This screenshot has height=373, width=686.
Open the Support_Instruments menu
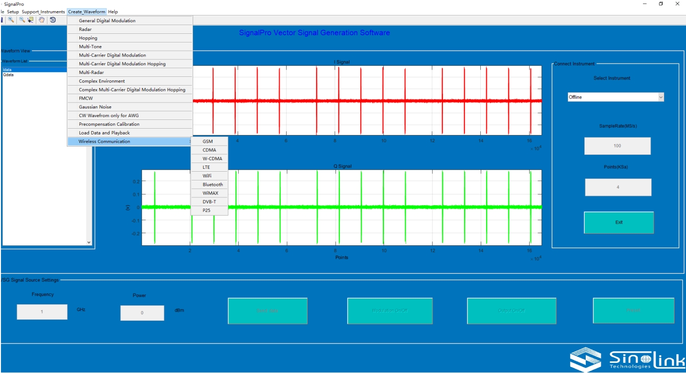(x=43, y=12)
